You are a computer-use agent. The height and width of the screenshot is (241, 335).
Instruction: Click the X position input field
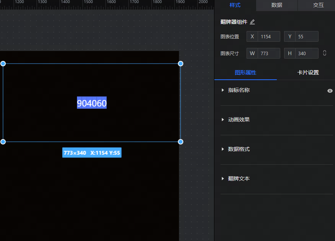point(269,37)
